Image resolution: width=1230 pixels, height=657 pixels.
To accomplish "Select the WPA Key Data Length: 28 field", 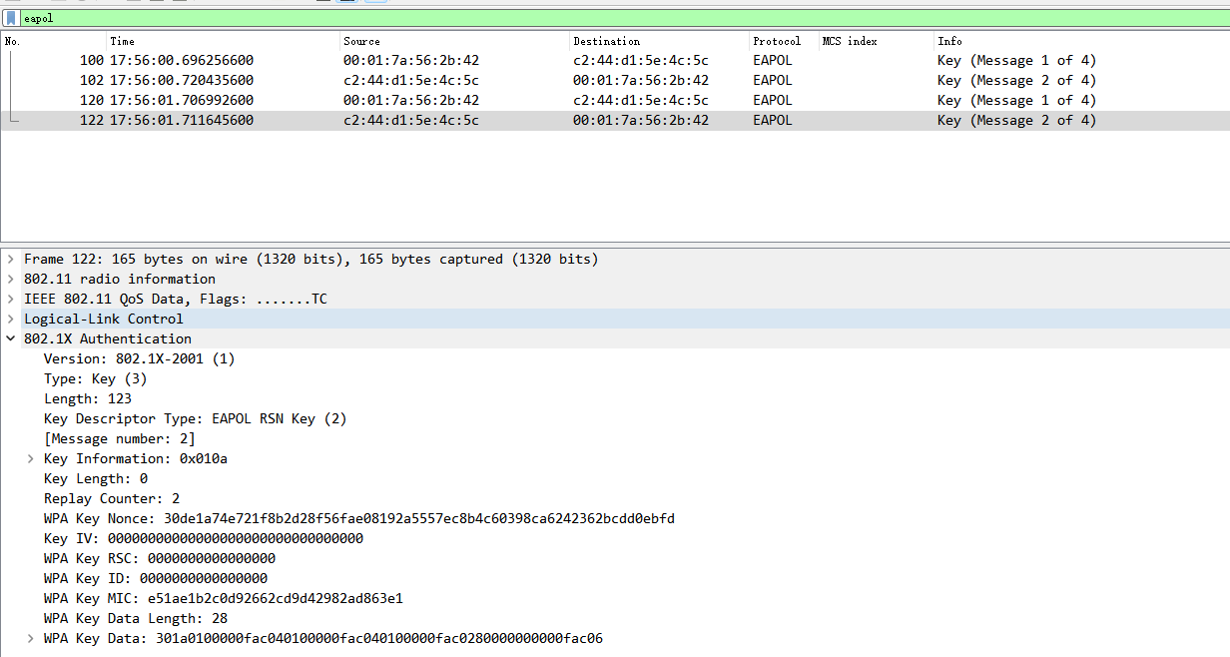I will (136, 618).
